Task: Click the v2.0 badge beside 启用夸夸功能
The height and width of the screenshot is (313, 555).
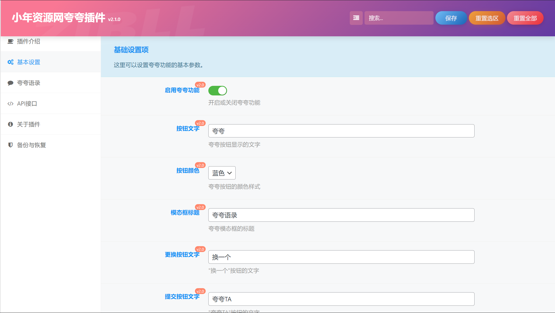Action: pos(200,85)
